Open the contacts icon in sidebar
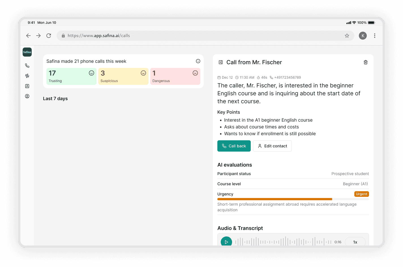403x267 pixels. click(x=27, y=86)
